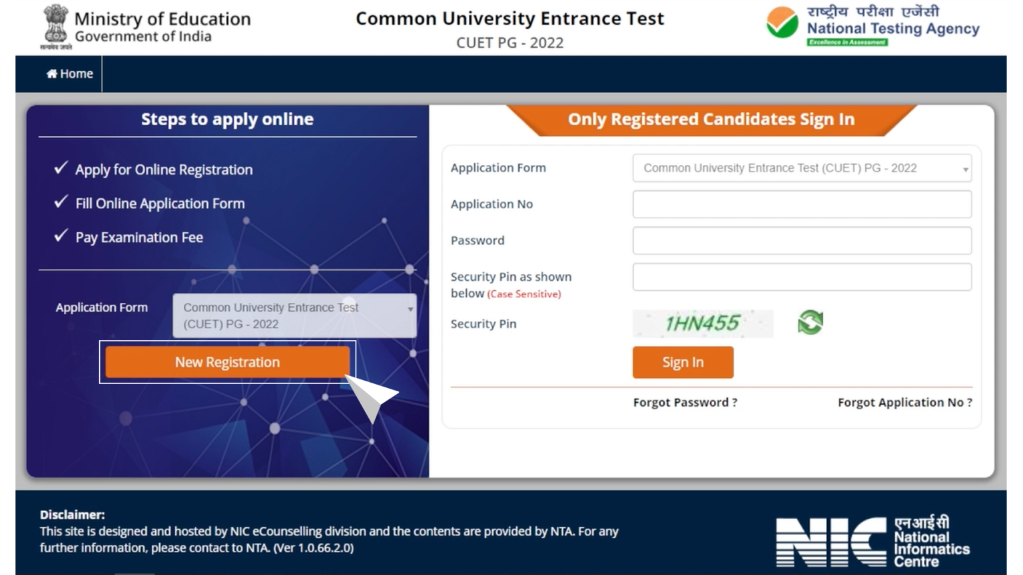Click the 'Disclaimer:' heading in the footer
This screenshot has height=575, width=1023.
72,514
